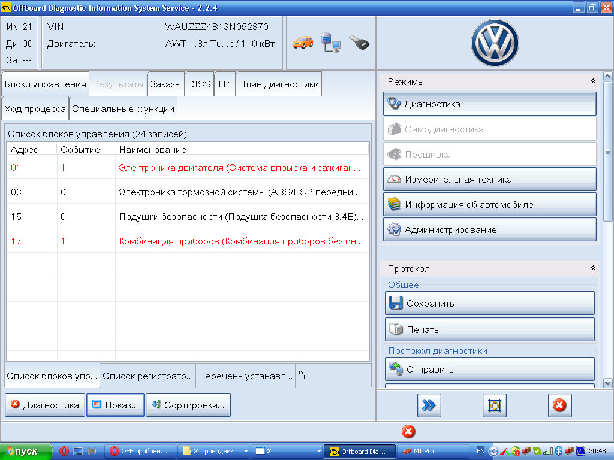614x460 pixels.
Task: Collapse the Протокол section
Action: (x=593, y=268)
